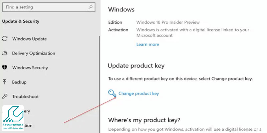Click the hardwarecenter.ir logo watermark
Viewport: 267px width, 133px height.
click(13, 118)
